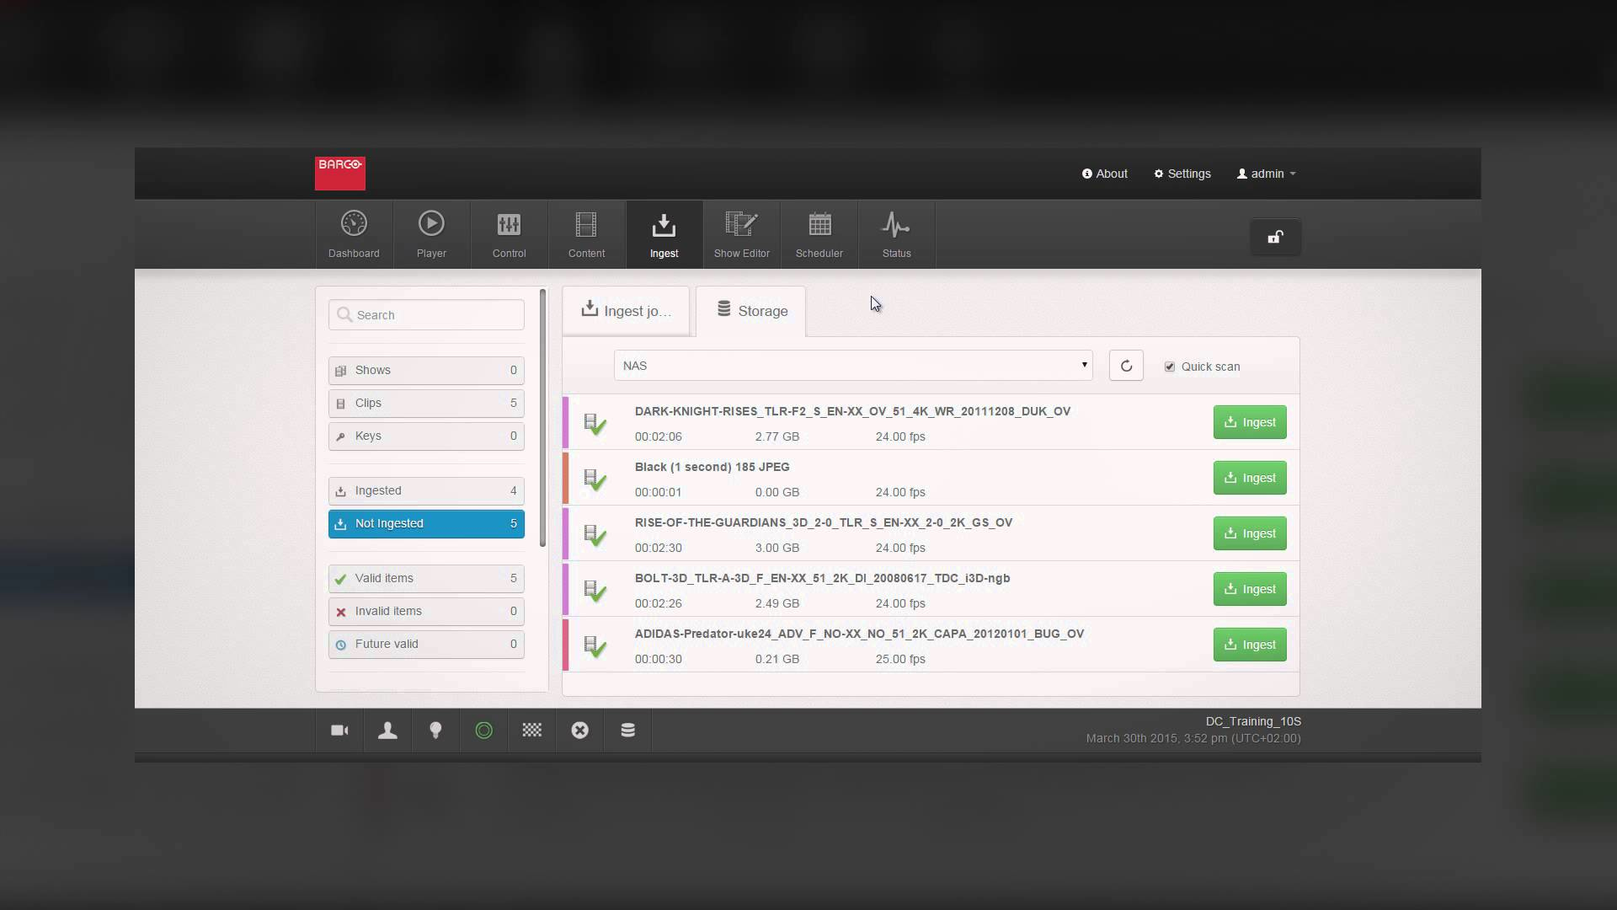Toggle the Shows filter
This screenshot has height=910, width=1617.
coord(426,370)
